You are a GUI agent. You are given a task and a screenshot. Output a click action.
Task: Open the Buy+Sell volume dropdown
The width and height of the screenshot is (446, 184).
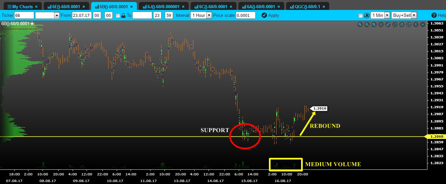(x=404, y=15)
